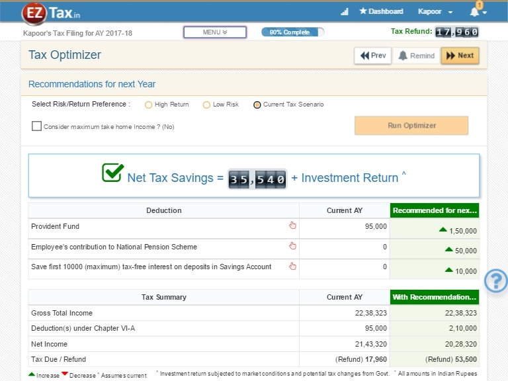Image resolution: width=508 pixels, height=381 pixels.
Task: Click the red Decrease legend triangle
Action: (x=64, y=374)
